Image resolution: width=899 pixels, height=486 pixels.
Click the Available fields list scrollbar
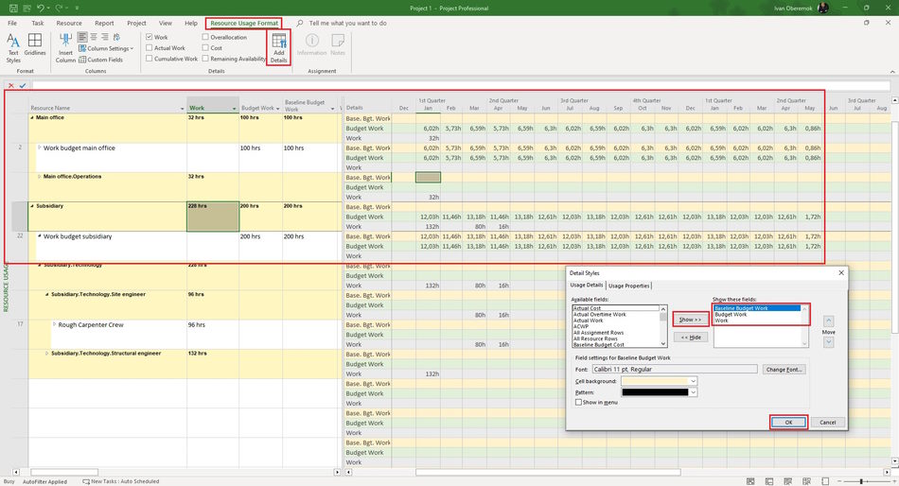tap(663, 325)
